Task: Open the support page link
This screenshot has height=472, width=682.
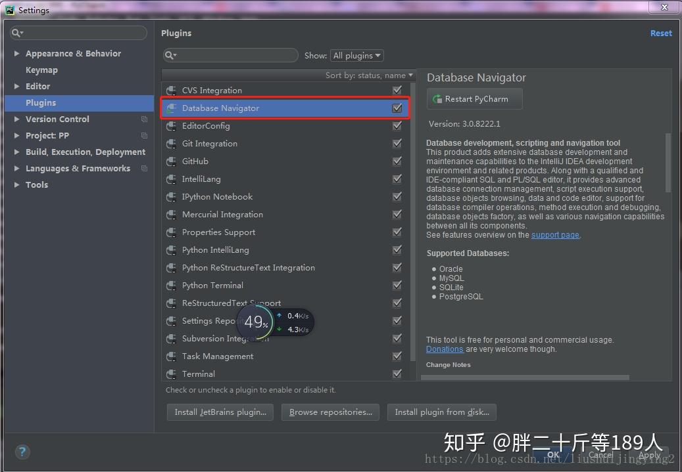Action: 555,234
